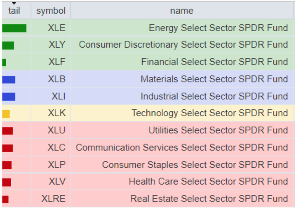
Task: Open the XLRE symbol
Action: tap(53, 199)
